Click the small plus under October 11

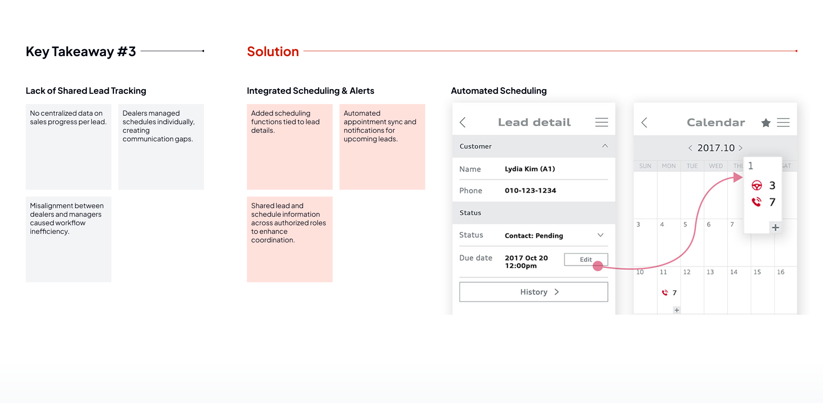coord(676,310)
